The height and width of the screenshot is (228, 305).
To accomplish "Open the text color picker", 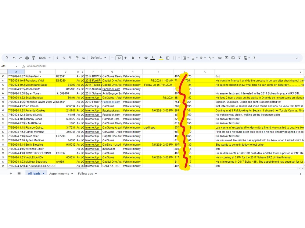I will (x=153, y=58).
